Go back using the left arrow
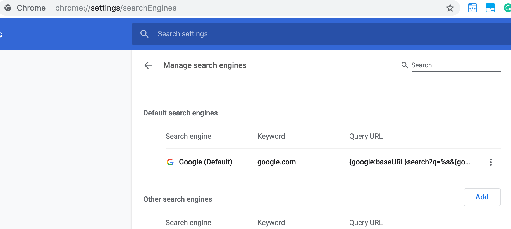This screenshot has width=511, height=229. 148,65
